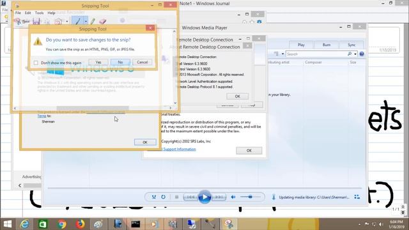409x230 pixels.
Task: Open Remote Desktop Connection taskbar icon
Action: (192, 224)
